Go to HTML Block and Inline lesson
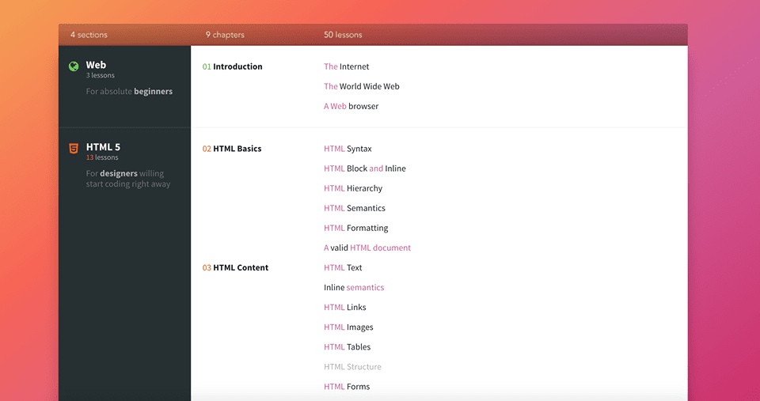 click(364, 168)
